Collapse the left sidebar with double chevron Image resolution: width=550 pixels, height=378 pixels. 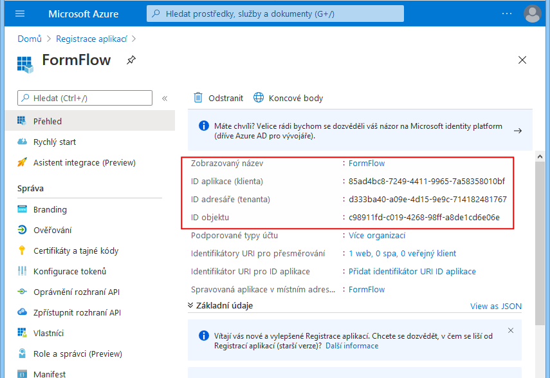click(165, 99)
